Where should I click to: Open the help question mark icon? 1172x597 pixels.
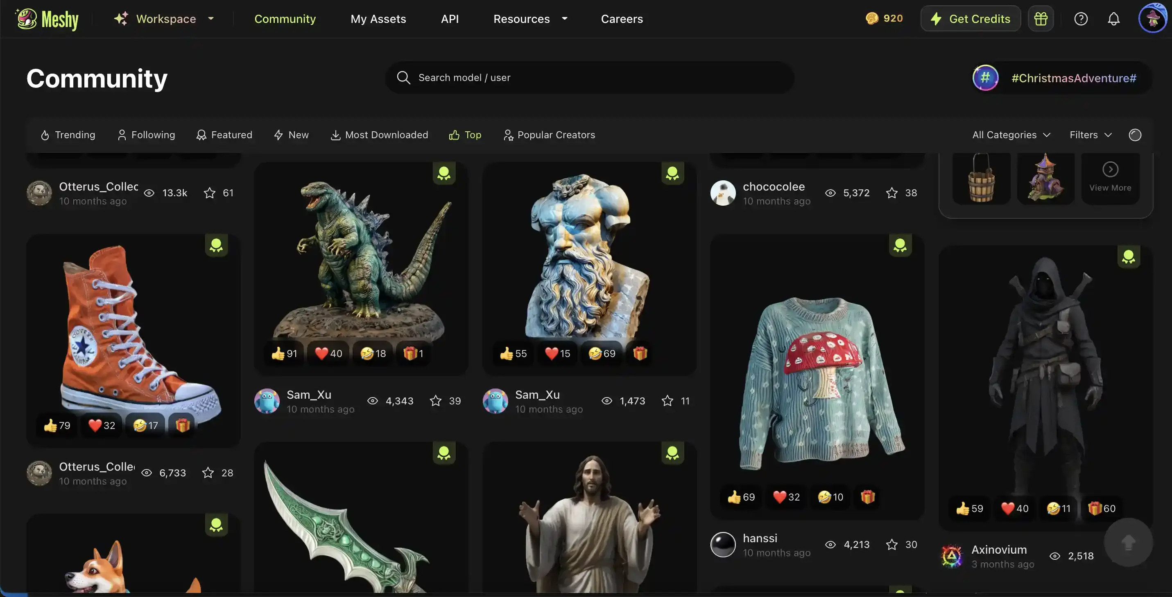click(1081, 19)
